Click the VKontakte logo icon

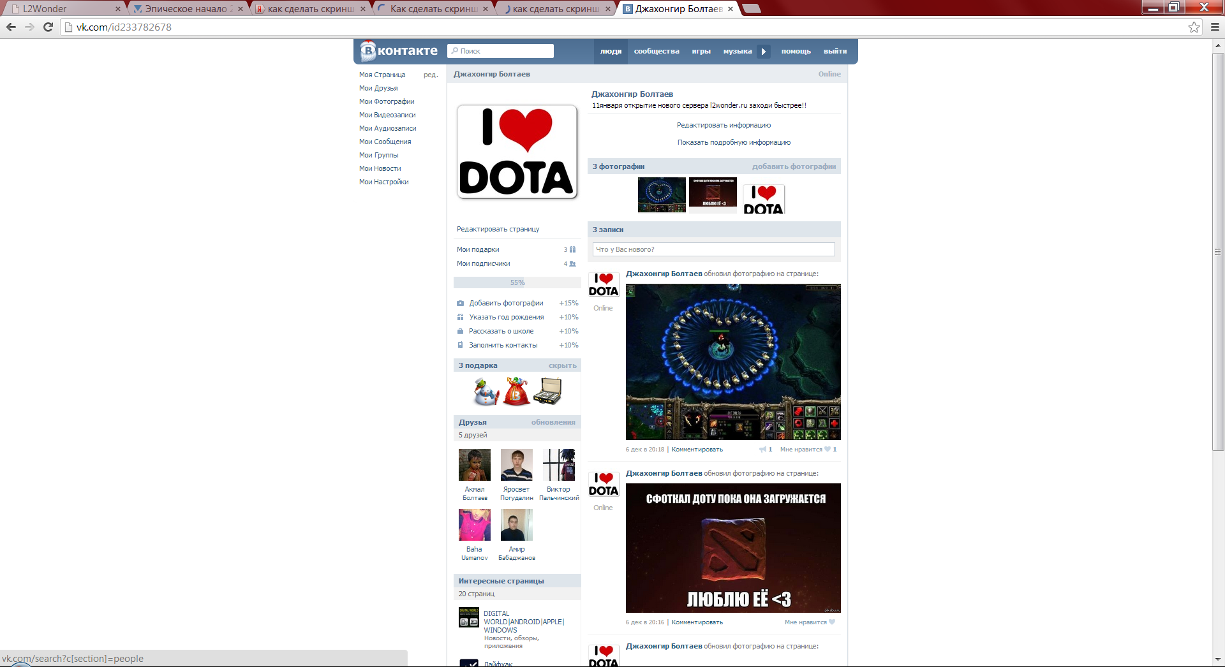click(x=367, y=51)
